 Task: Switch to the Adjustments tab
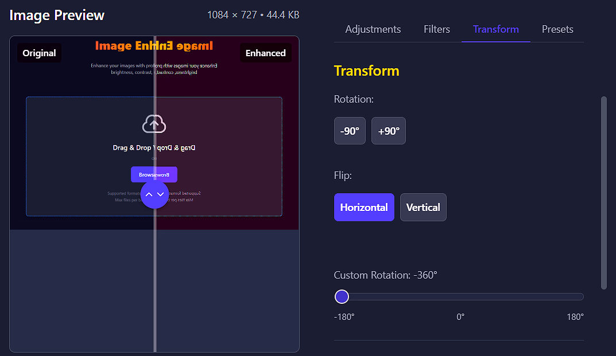(373, 29)
